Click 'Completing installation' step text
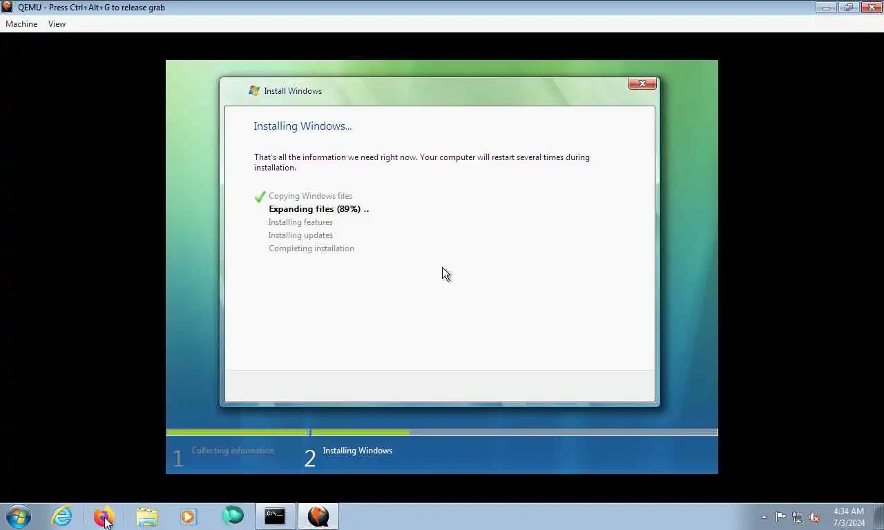This screenshot has height=530, width=884. (x=311, y=248)
